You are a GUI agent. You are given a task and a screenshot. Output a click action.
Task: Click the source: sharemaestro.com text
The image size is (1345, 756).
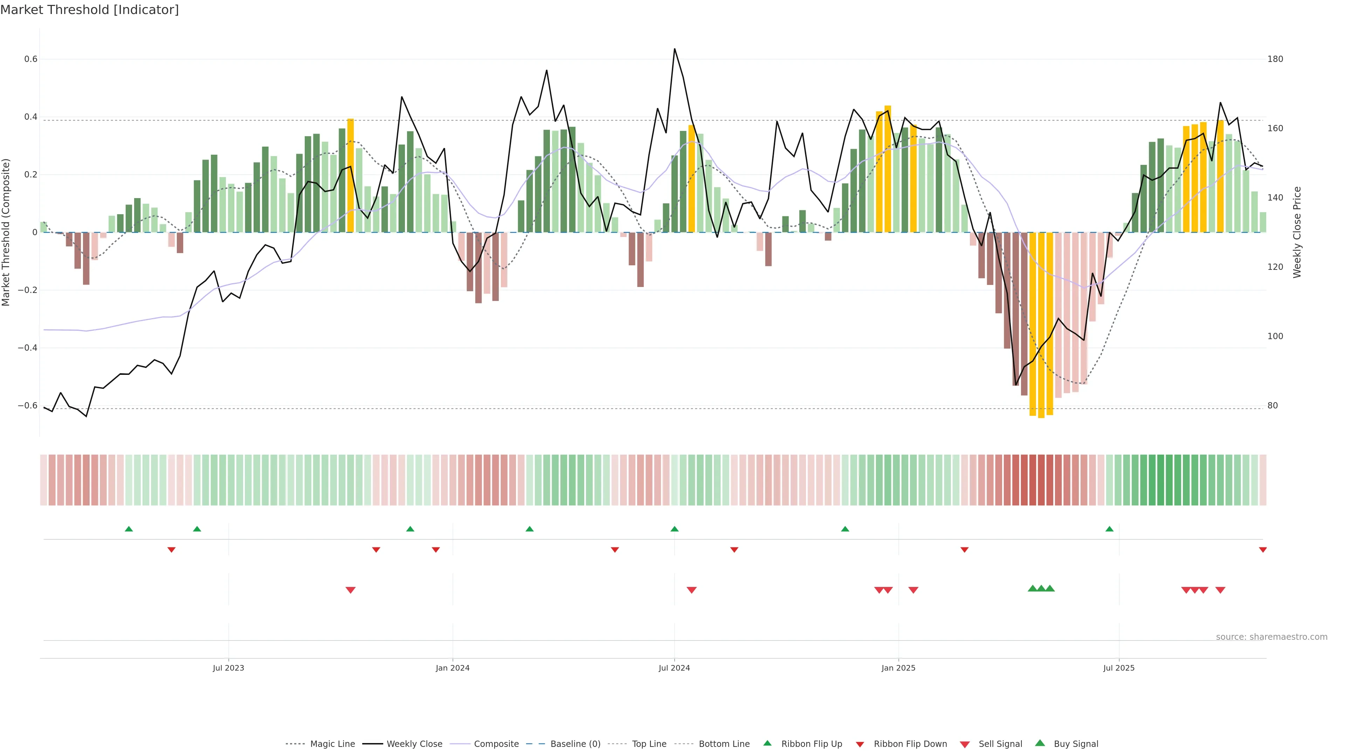1271,637
